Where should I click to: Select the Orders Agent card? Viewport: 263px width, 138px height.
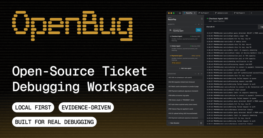[185, 48]
